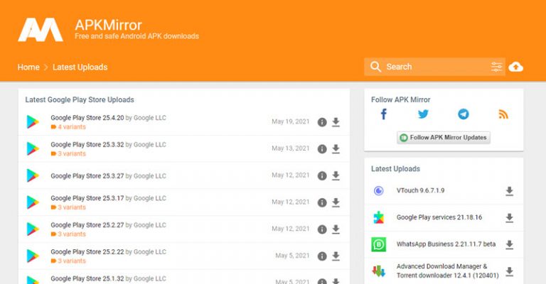546x284 pixels.
Task: Click the Facebook follow icon
Action: pos(383,114)
